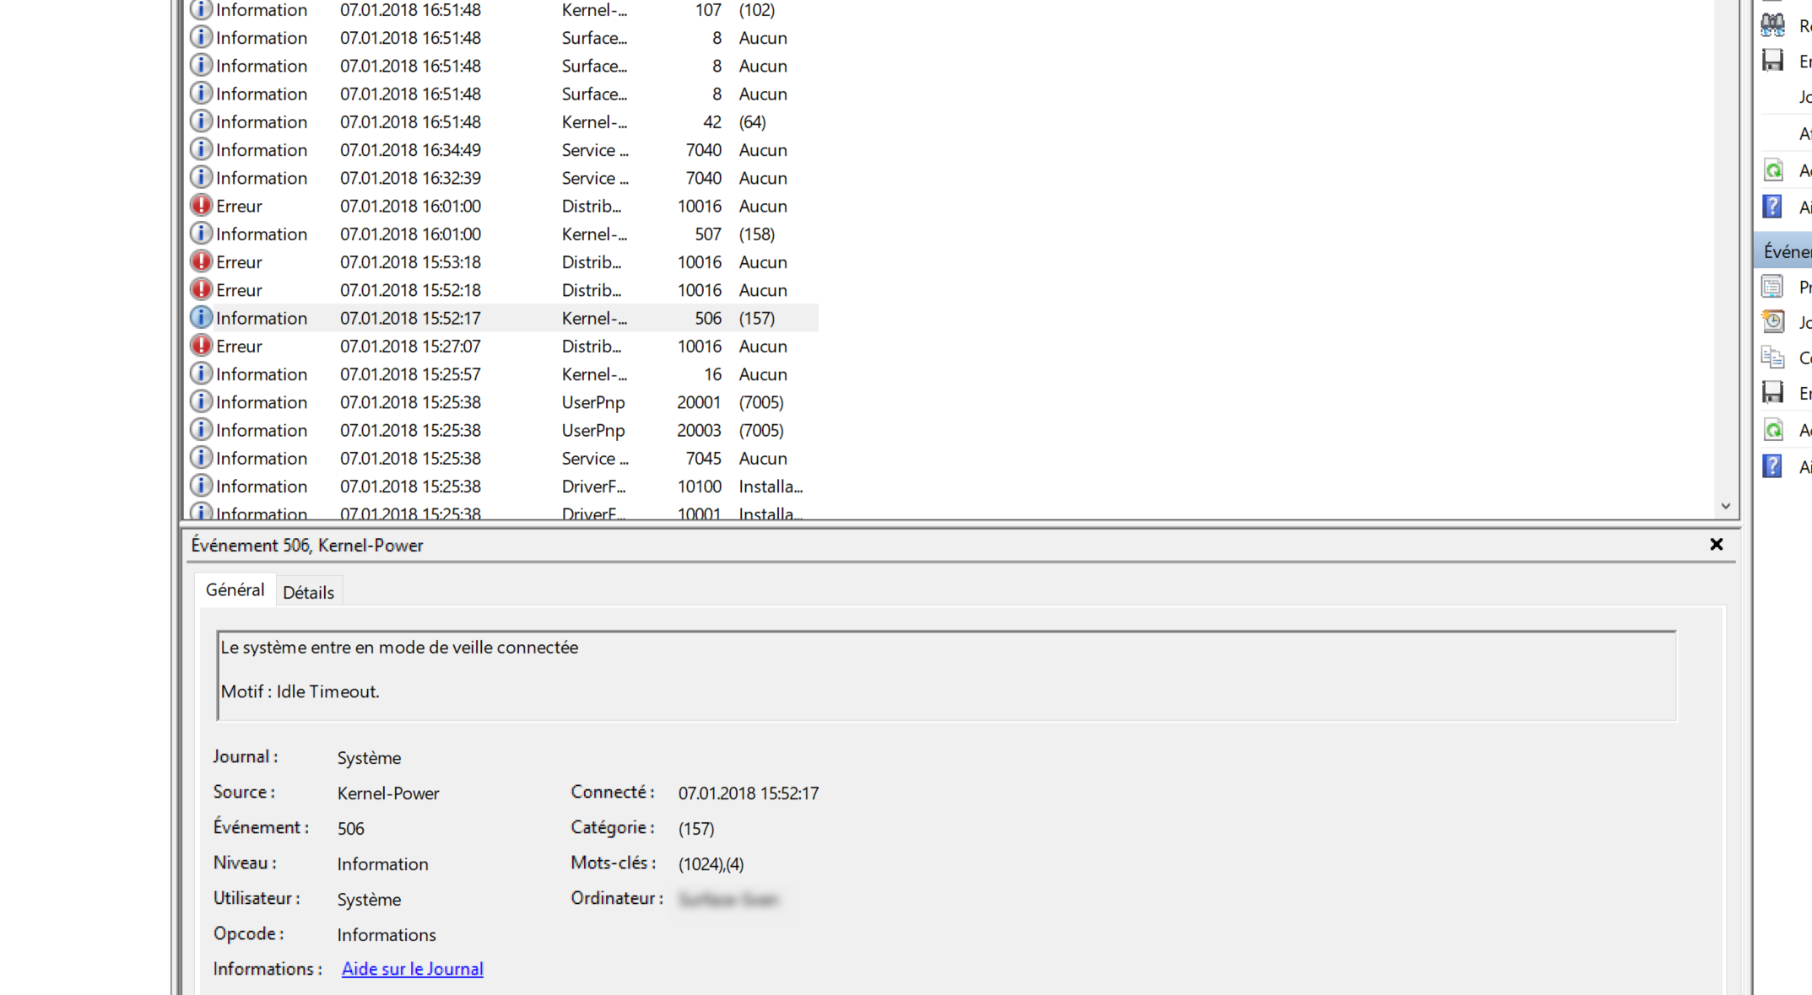1812x995 pixels.
Task: Click the lower blue help icon
Action: coord(1773,466)
